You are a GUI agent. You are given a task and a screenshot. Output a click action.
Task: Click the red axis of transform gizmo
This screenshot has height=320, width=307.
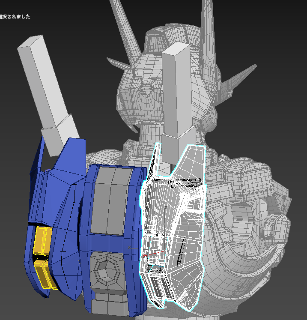[x=155, y=253]
